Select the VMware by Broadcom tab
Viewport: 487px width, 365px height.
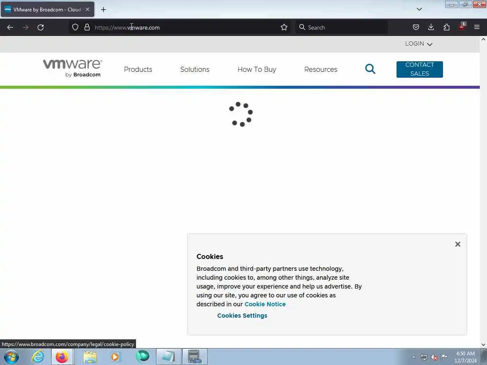coord(47,10)
